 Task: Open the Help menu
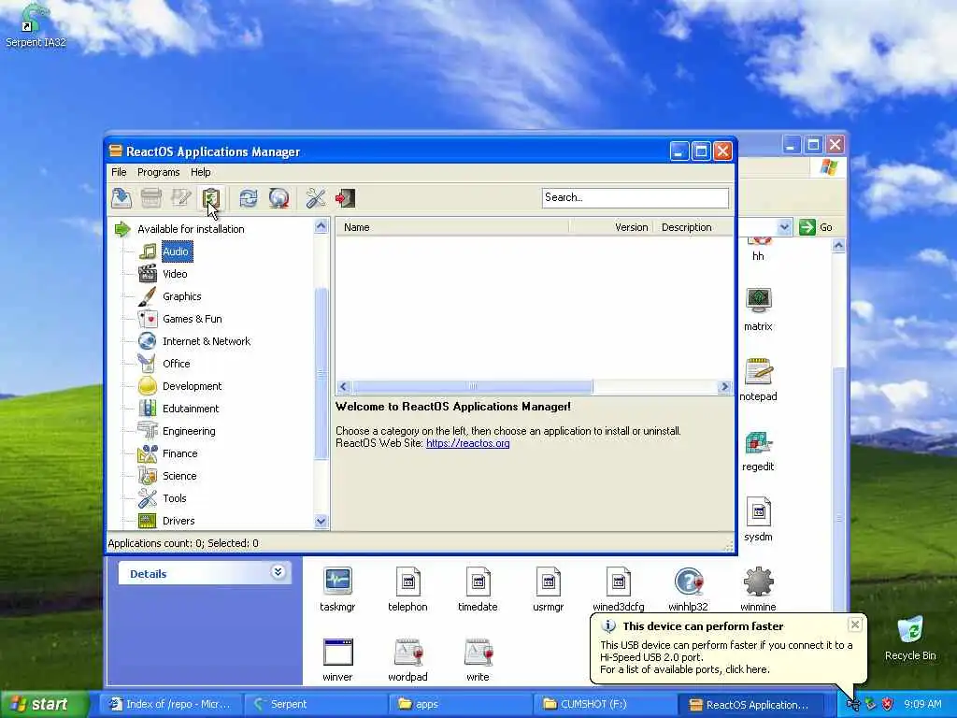point(200,172)
